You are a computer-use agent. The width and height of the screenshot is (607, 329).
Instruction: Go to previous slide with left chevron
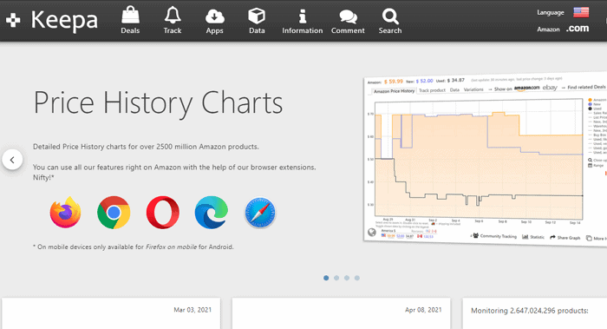tap(12, 160)
